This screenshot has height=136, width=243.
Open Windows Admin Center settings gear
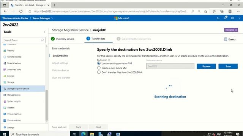(232, 18)
